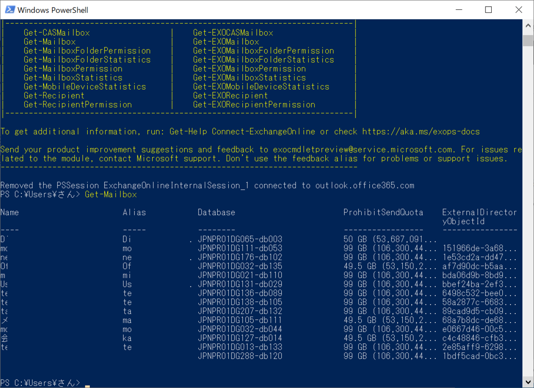
Task: Click database JPNPR01DG021-db110
Action: 240,275
